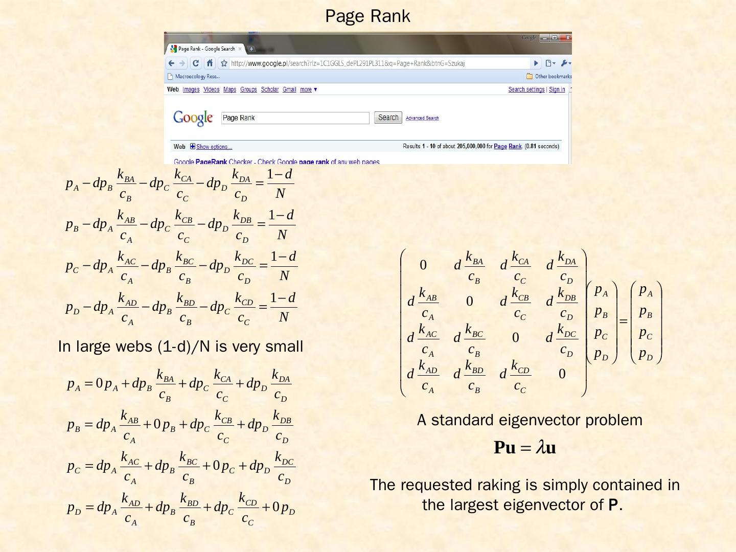
Task: Maximize the browser window
Action: (555, 38)
